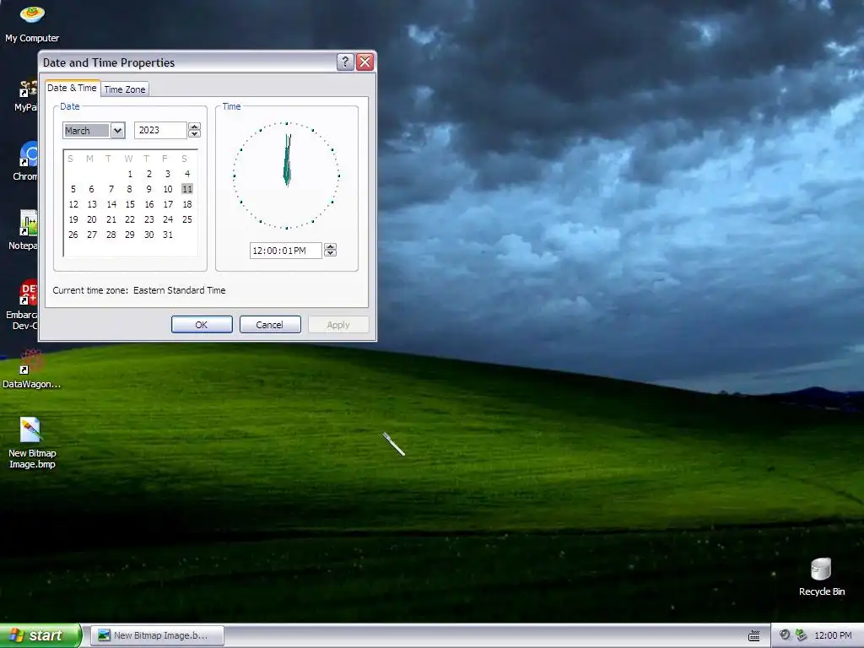Image resolution: width=864 pixels, height=648 pixels.
Task: Click the time field showing 12:00:01 PM
Action: 285,251
